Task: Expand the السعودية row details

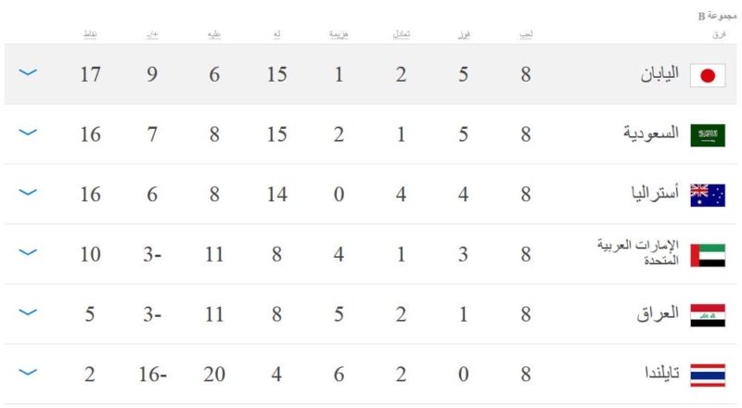Action: click(x=28, y=134)
